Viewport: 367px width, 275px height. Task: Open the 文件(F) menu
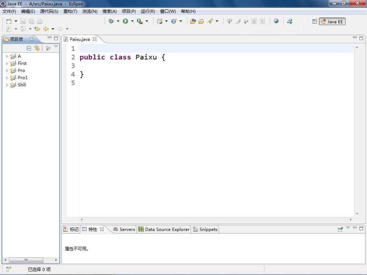(x=9, y=11)
